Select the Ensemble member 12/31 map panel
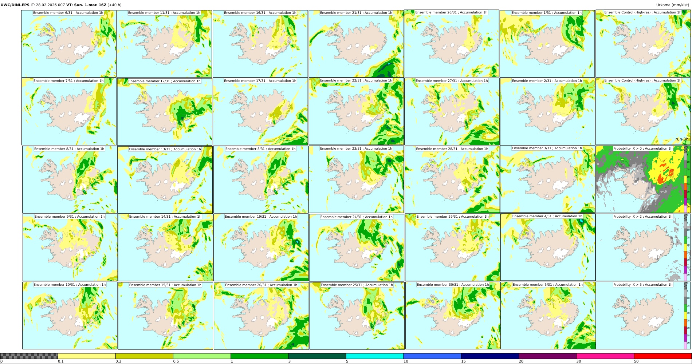The image size is (692, 364). [x=165, y=112]
